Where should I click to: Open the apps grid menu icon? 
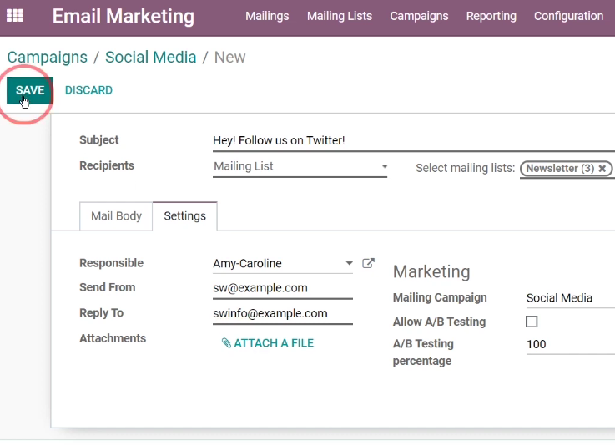[x=15, y=16]
